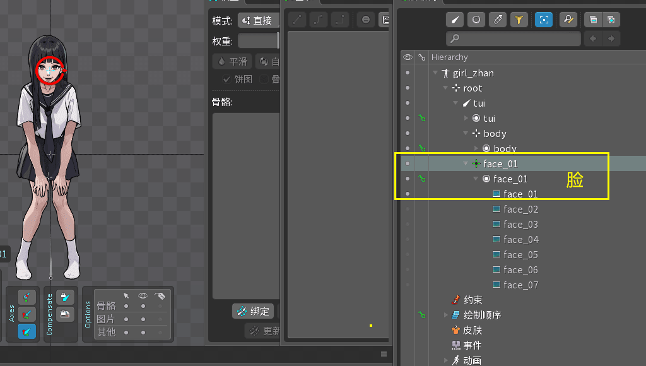This screenshot has width=646, height=366.
Task: Select the face_03 attachment in tree
Action: pos(520,225)
